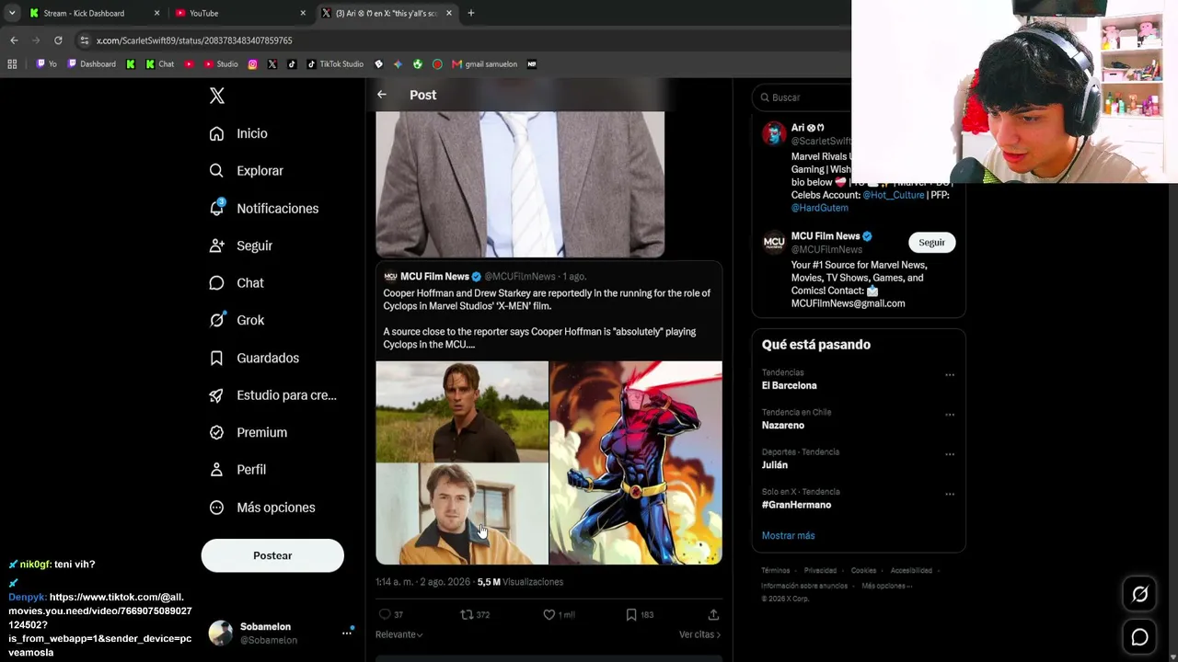Screen dimensions: 1178x662
Task: Open the Kick Chat bookmark
Action: coord(161,64)
